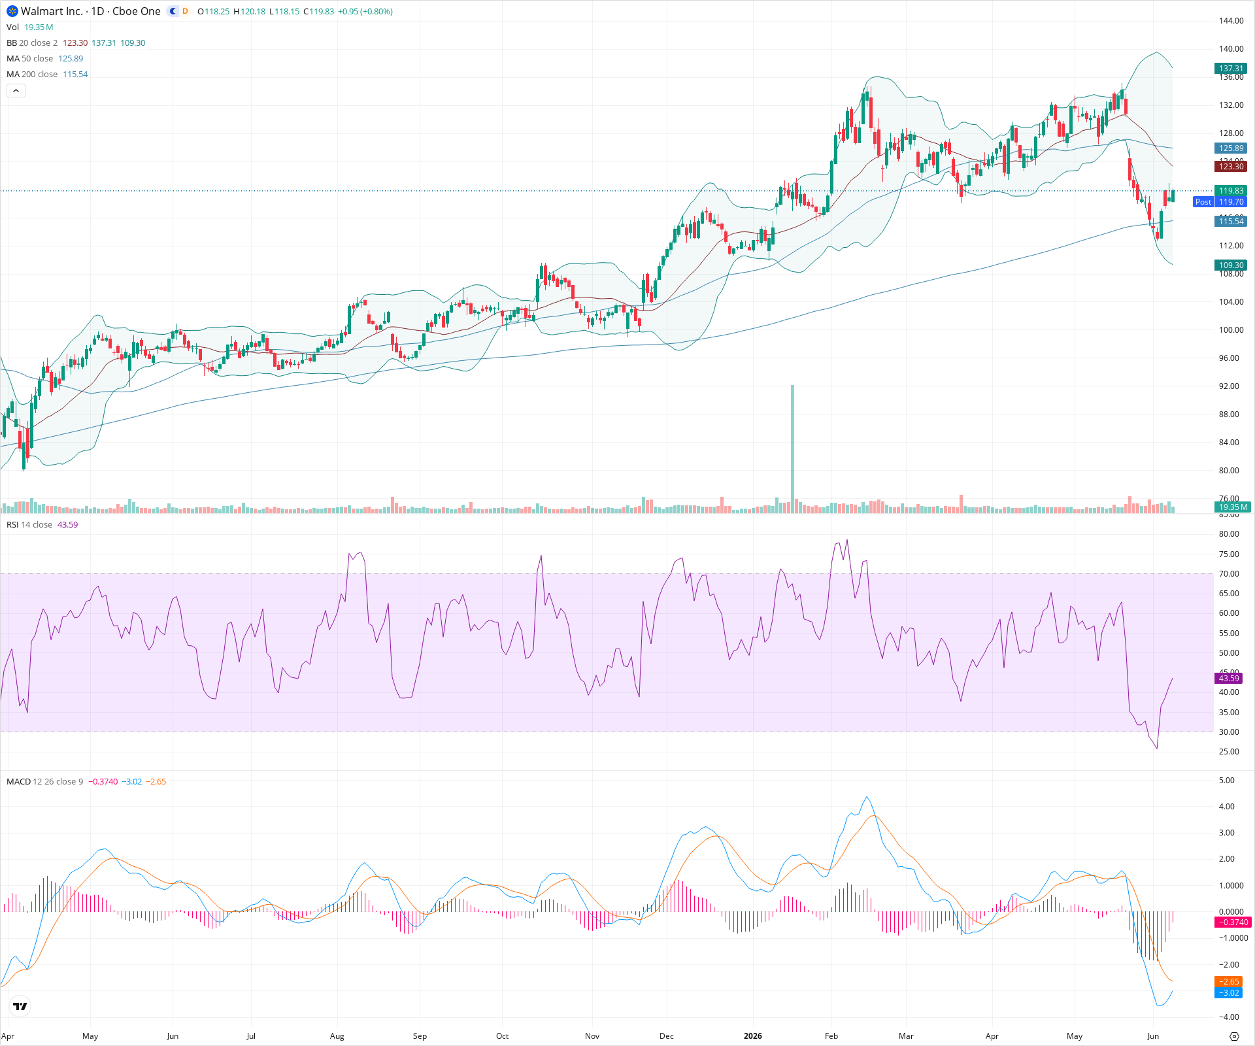The image size is (1255, 1046).
Task: Click the 80.00 RSI axis label
Action: click(x=1229, y=534)
